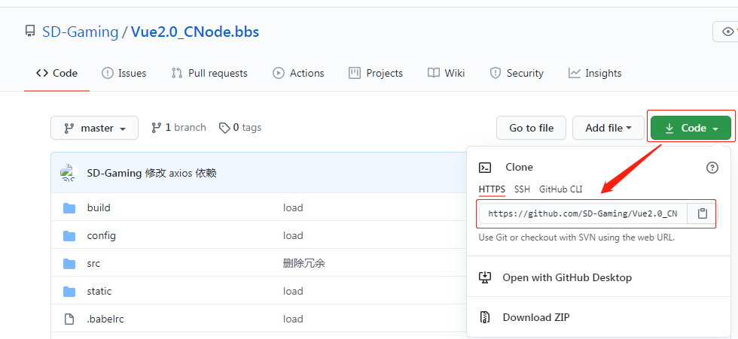The width and height of the screenshot is (738, 339).
Task: View the 1 branch link
Action: pos(179,128)
